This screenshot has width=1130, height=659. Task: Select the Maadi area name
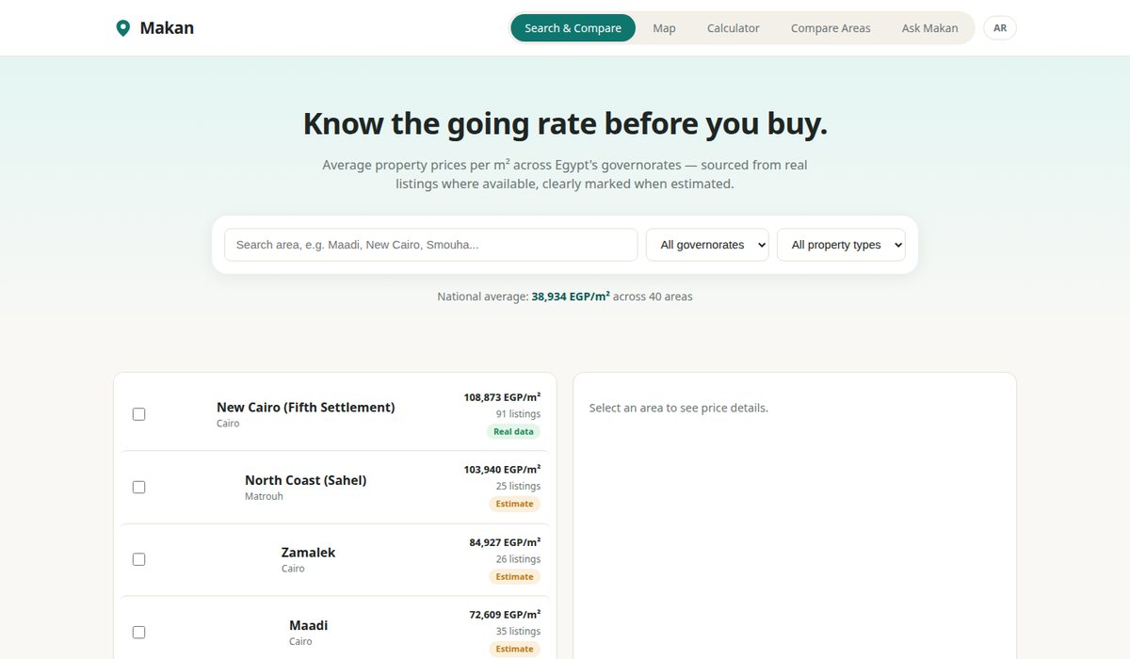(309, 625)
